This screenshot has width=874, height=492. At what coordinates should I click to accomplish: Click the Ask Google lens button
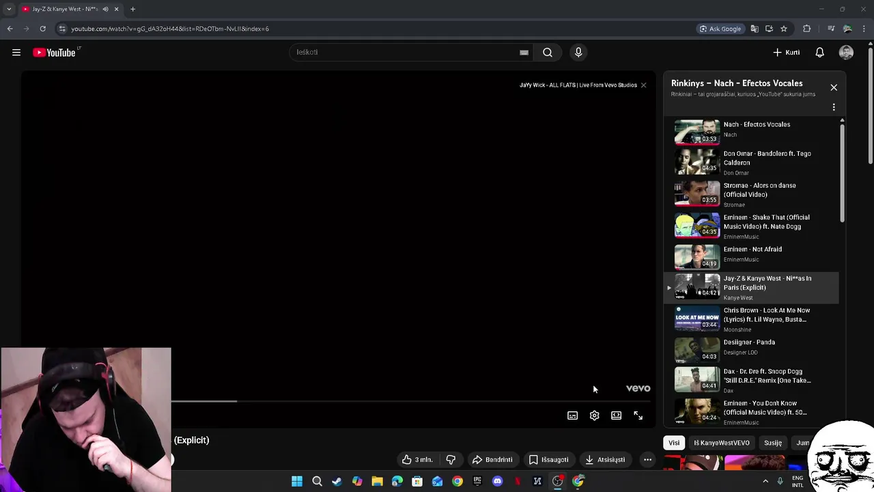[721, 29]
